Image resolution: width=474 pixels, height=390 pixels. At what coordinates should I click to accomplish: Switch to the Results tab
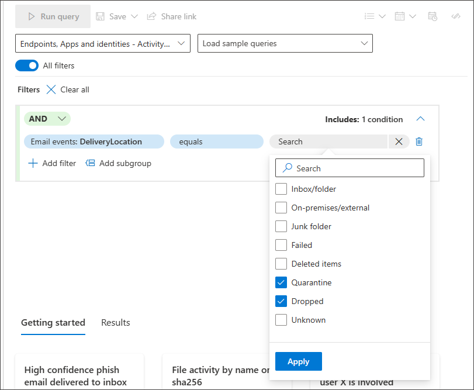tap(116, 323)
